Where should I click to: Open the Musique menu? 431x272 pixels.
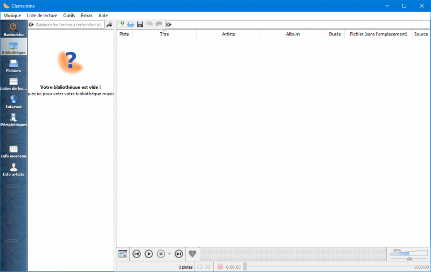point(12,16)
